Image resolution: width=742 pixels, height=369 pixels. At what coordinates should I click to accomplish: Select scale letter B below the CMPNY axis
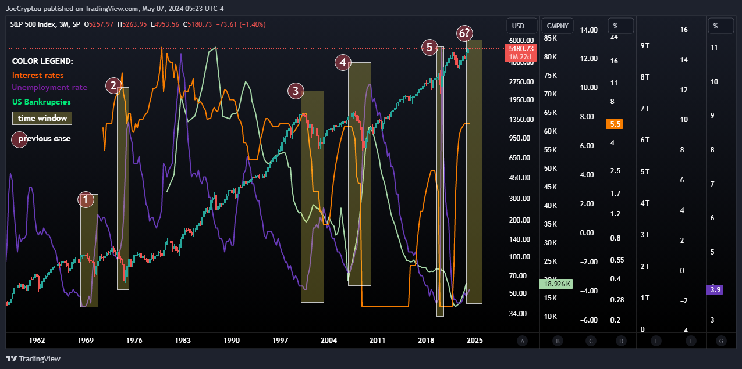(x=558, y=342)
